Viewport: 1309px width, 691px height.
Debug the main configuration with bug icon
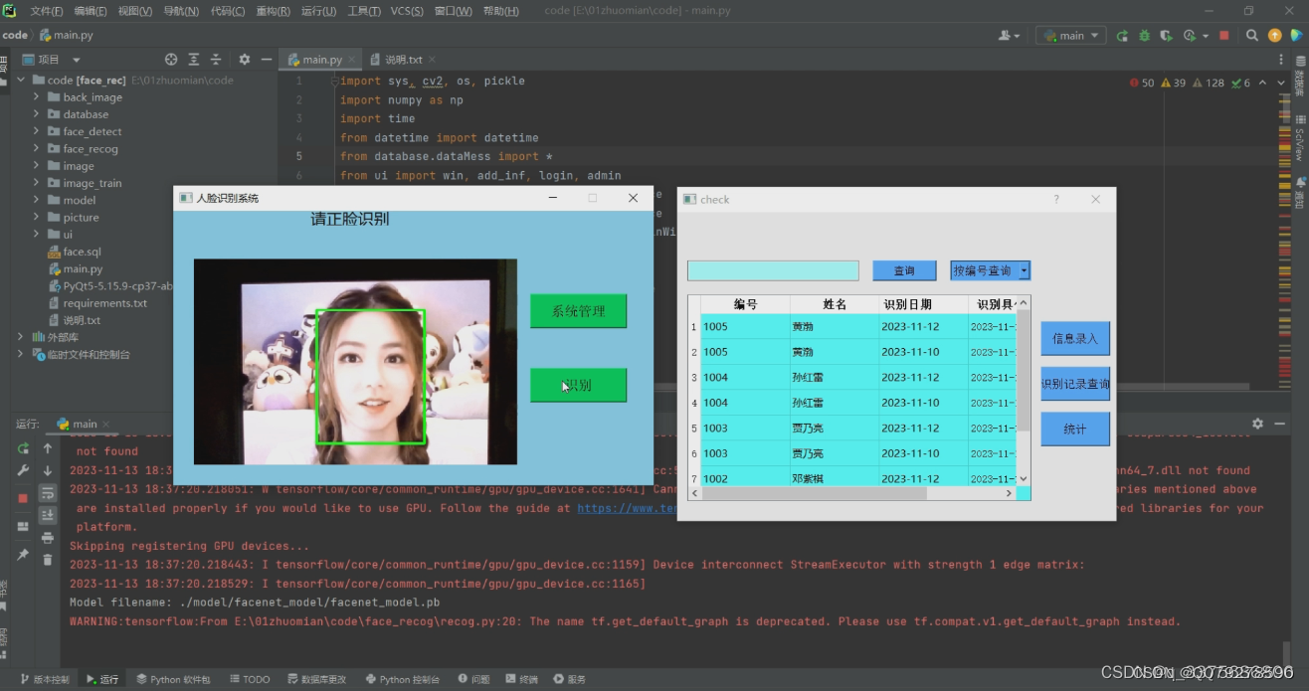pos(1144,35)
